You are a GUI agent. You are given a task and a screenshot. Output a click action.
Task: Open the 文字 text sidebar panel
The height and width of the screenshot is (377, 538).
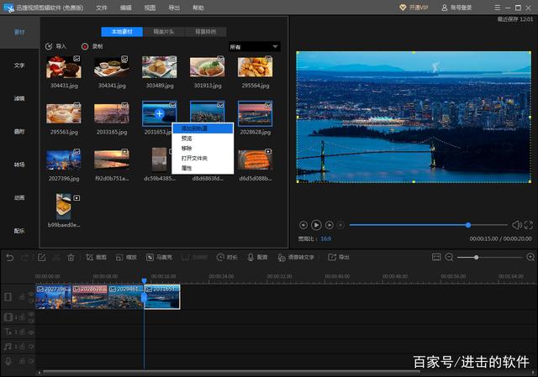19,65
